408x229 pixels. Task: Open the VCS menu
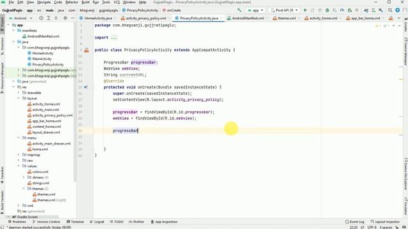[x=117, y=3]
